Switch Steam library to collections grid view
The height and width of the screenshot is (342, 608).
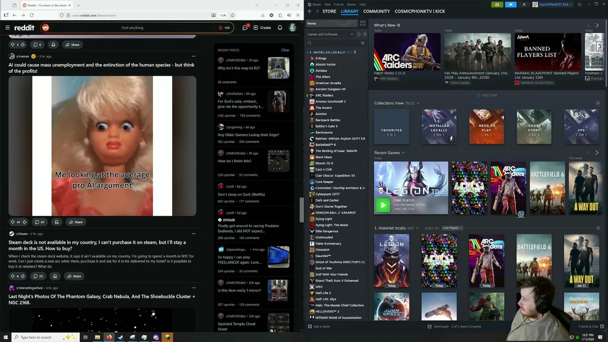click(362, 23)
